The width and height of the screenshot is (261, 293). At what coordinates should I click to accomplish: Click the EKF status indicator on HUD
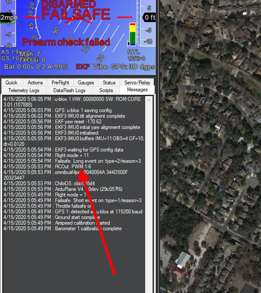pyautogui.click(x=83, y=67)
